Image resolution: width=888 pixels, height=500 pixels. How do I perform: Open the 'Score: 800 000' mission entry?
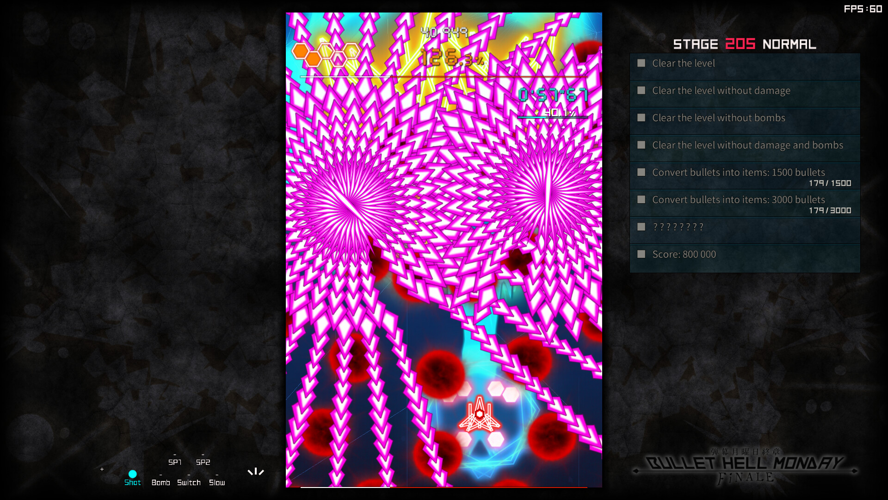641,254
